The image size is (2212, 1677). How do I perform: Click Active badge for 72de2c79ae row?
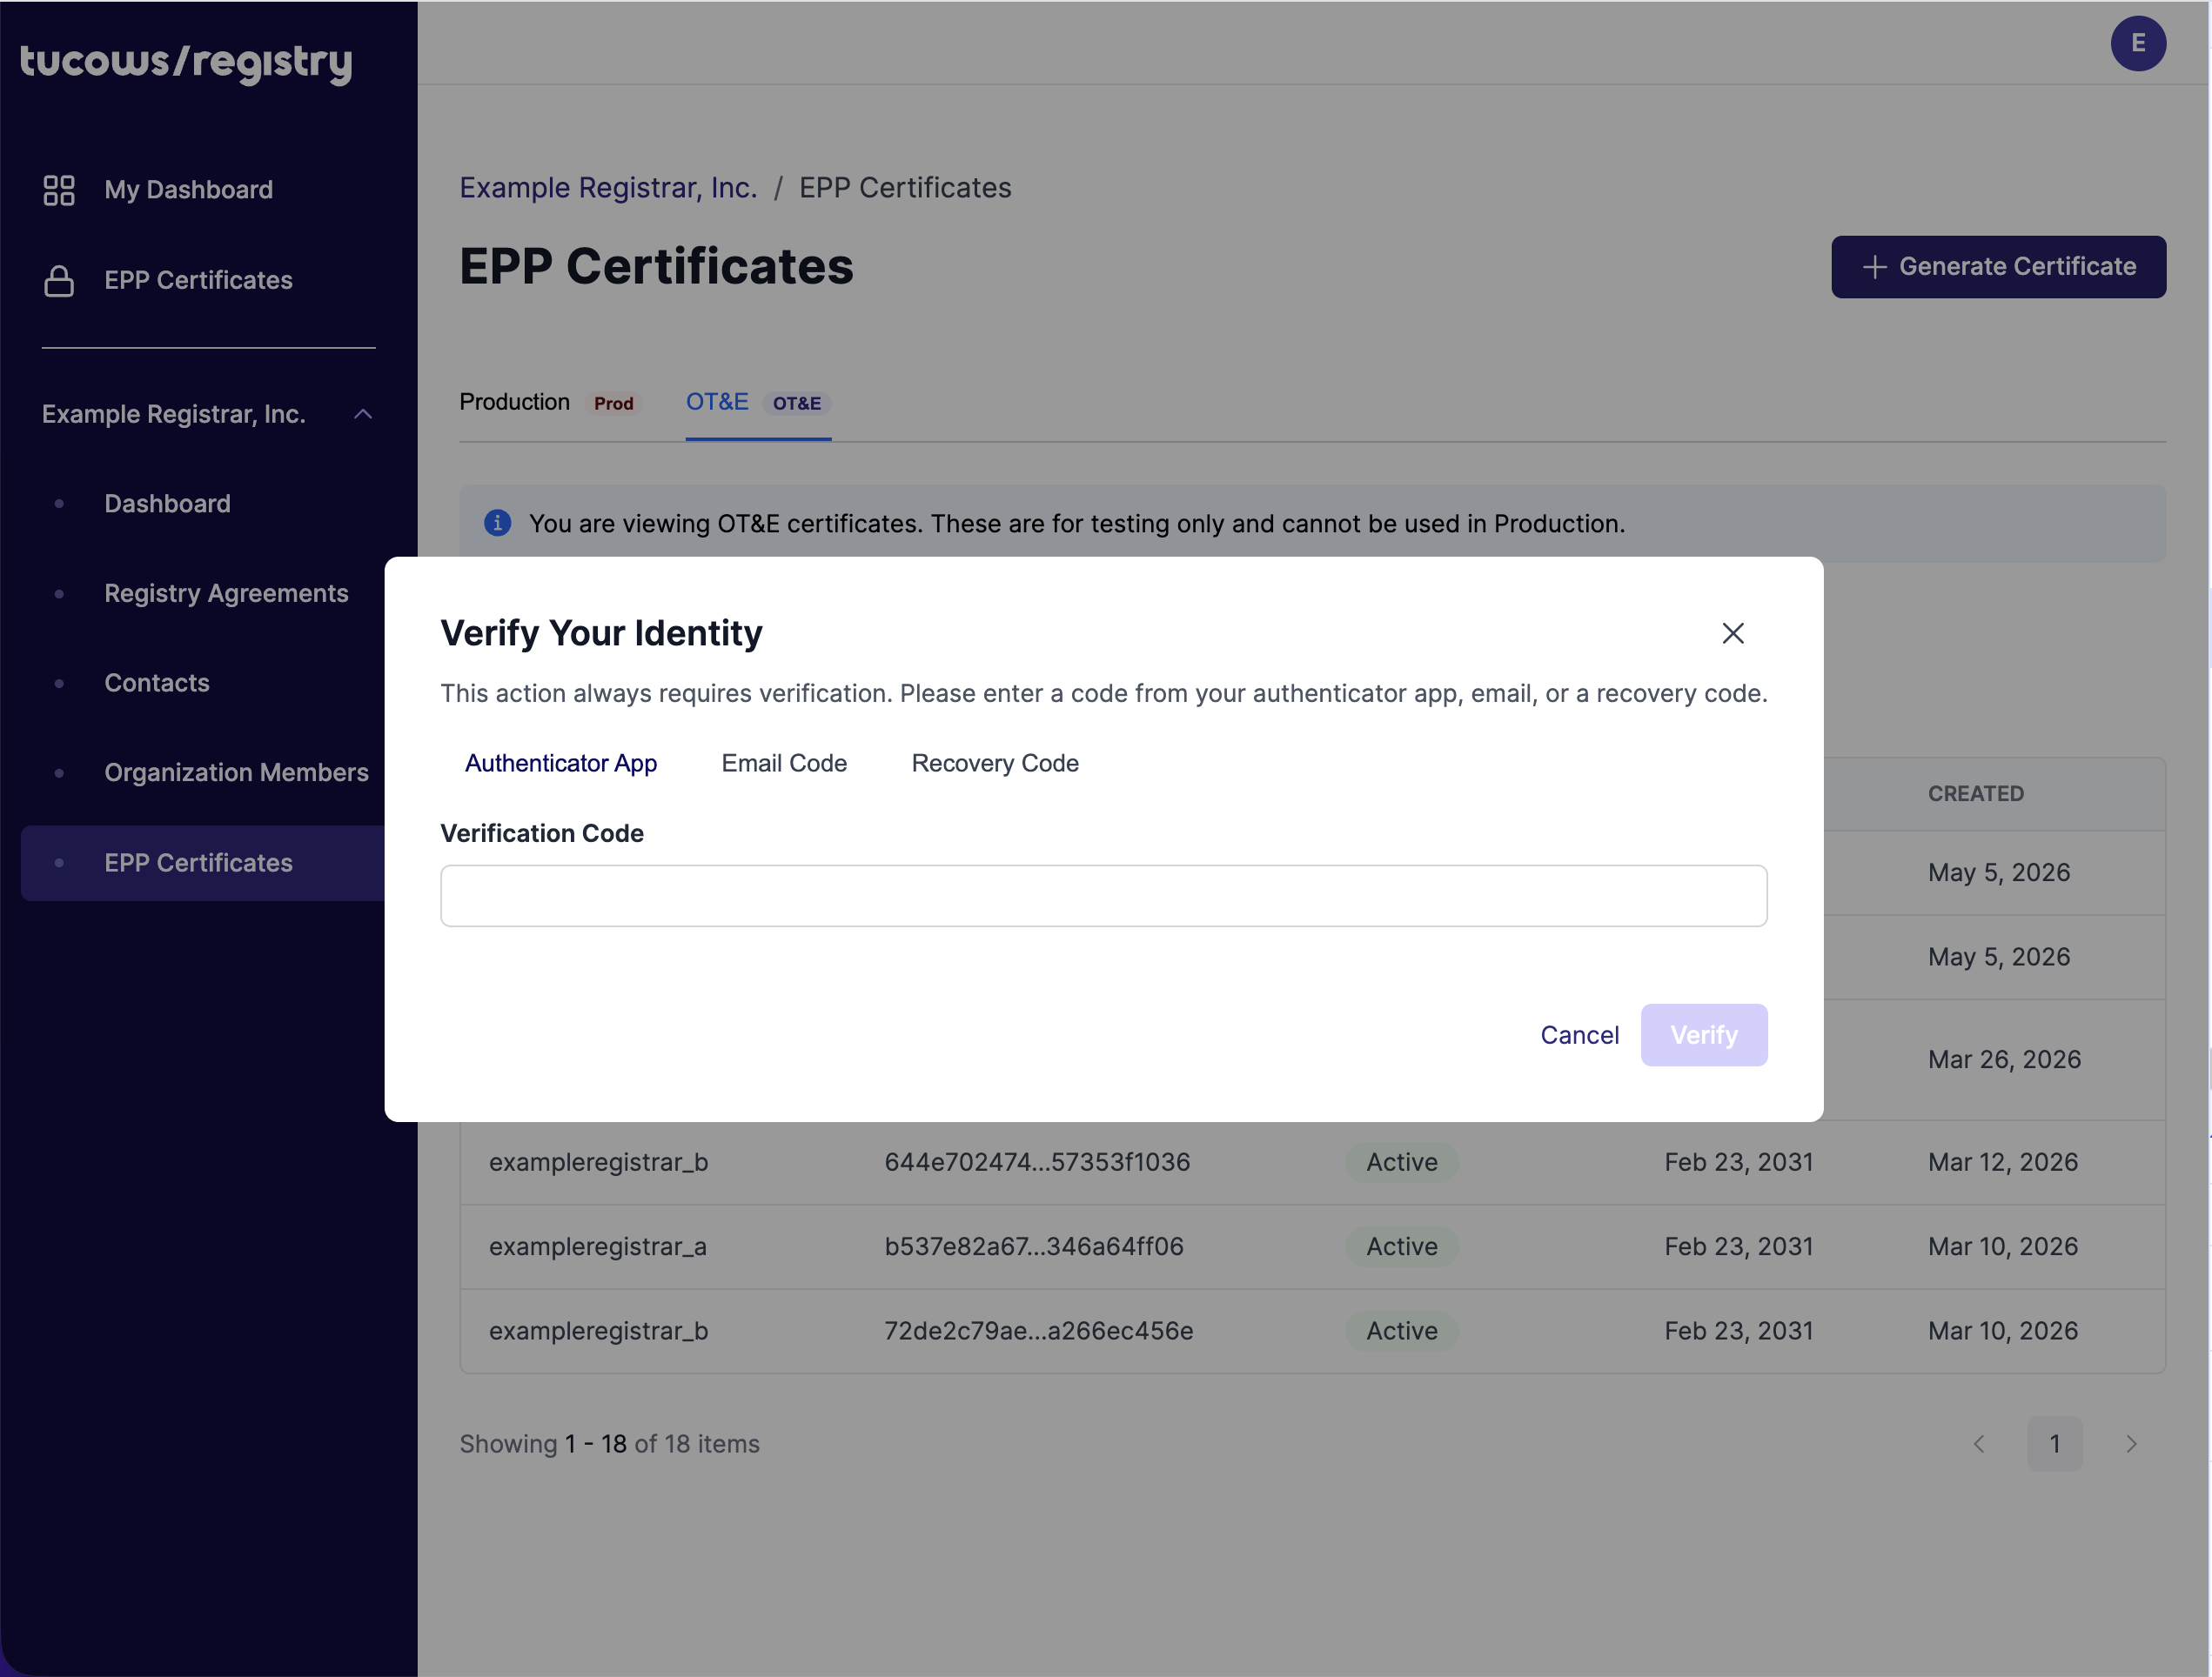tap(1401, 1330)
